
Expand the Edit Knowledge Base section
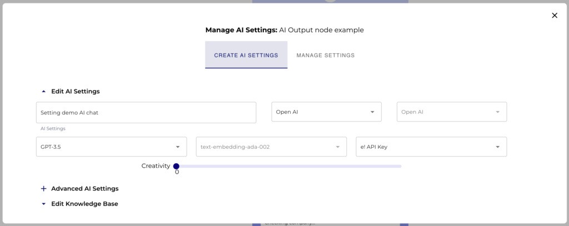click(x=44, y=204)
